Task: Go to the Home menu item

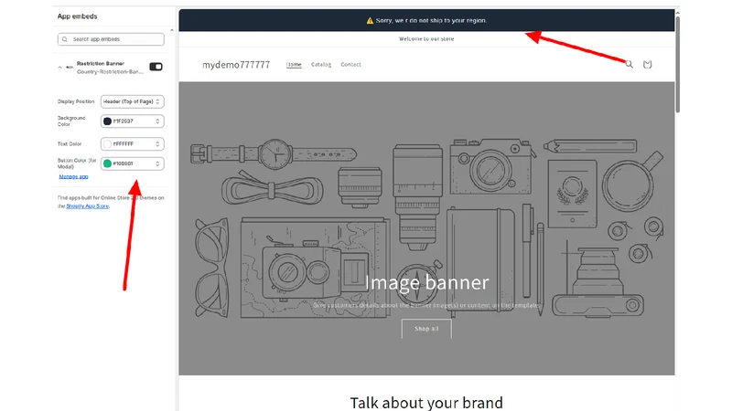Action: tap(294, 64)
